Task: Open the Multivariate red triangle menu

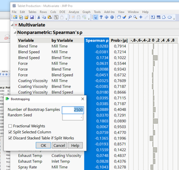Action: click(16, 25)
